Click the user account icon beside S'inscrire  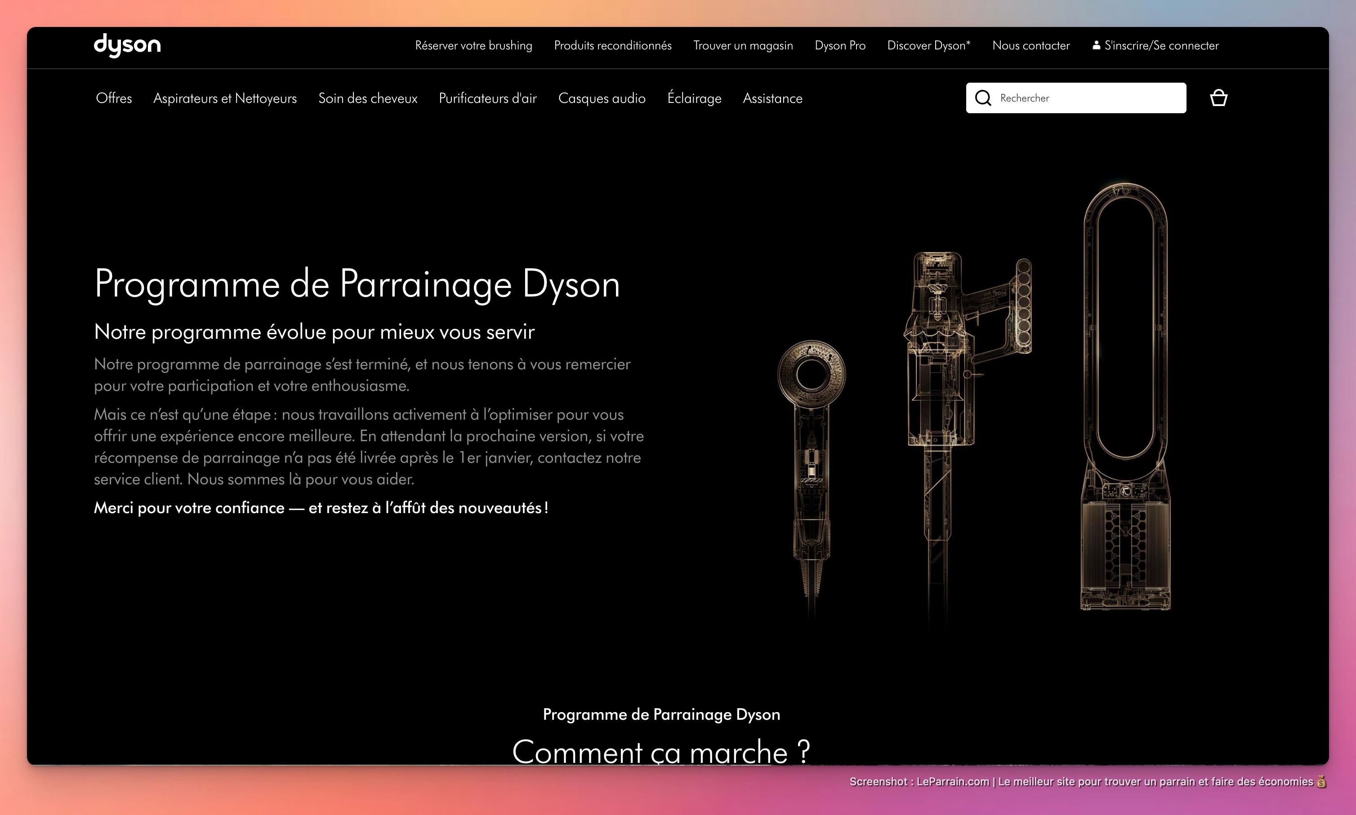[x=1097, y=45]
